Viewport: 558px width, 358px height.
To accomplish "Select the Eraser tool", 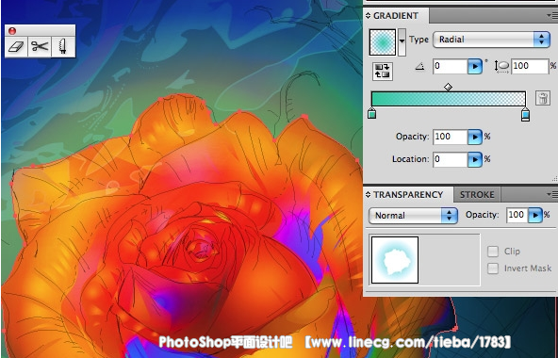I will pyautogui.click(x=16, y=46).
